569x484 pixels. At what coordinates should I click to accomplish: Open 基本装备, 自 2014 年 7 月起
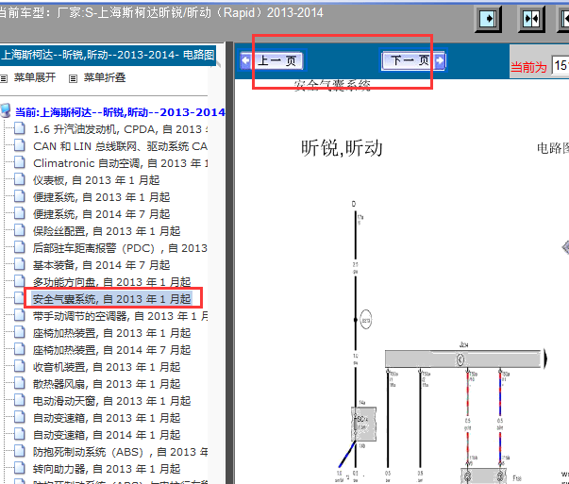(x=101, y=265)
